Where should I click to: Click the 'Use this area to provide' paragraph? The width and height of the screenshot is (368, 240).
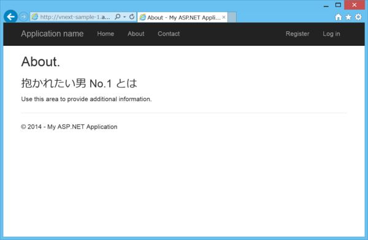[x=86, y=99]
